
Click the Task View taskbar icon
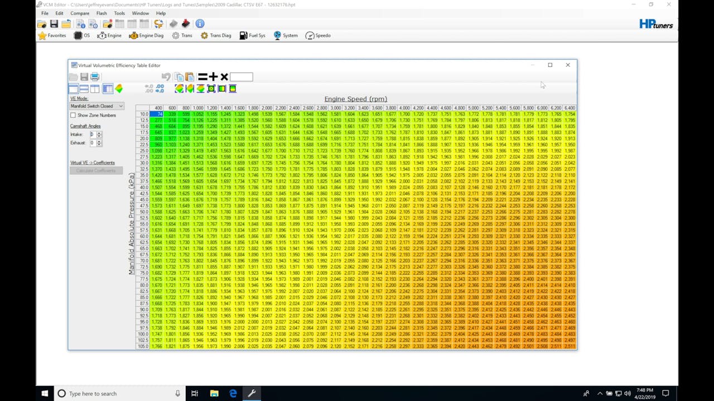tap(195, 393)
